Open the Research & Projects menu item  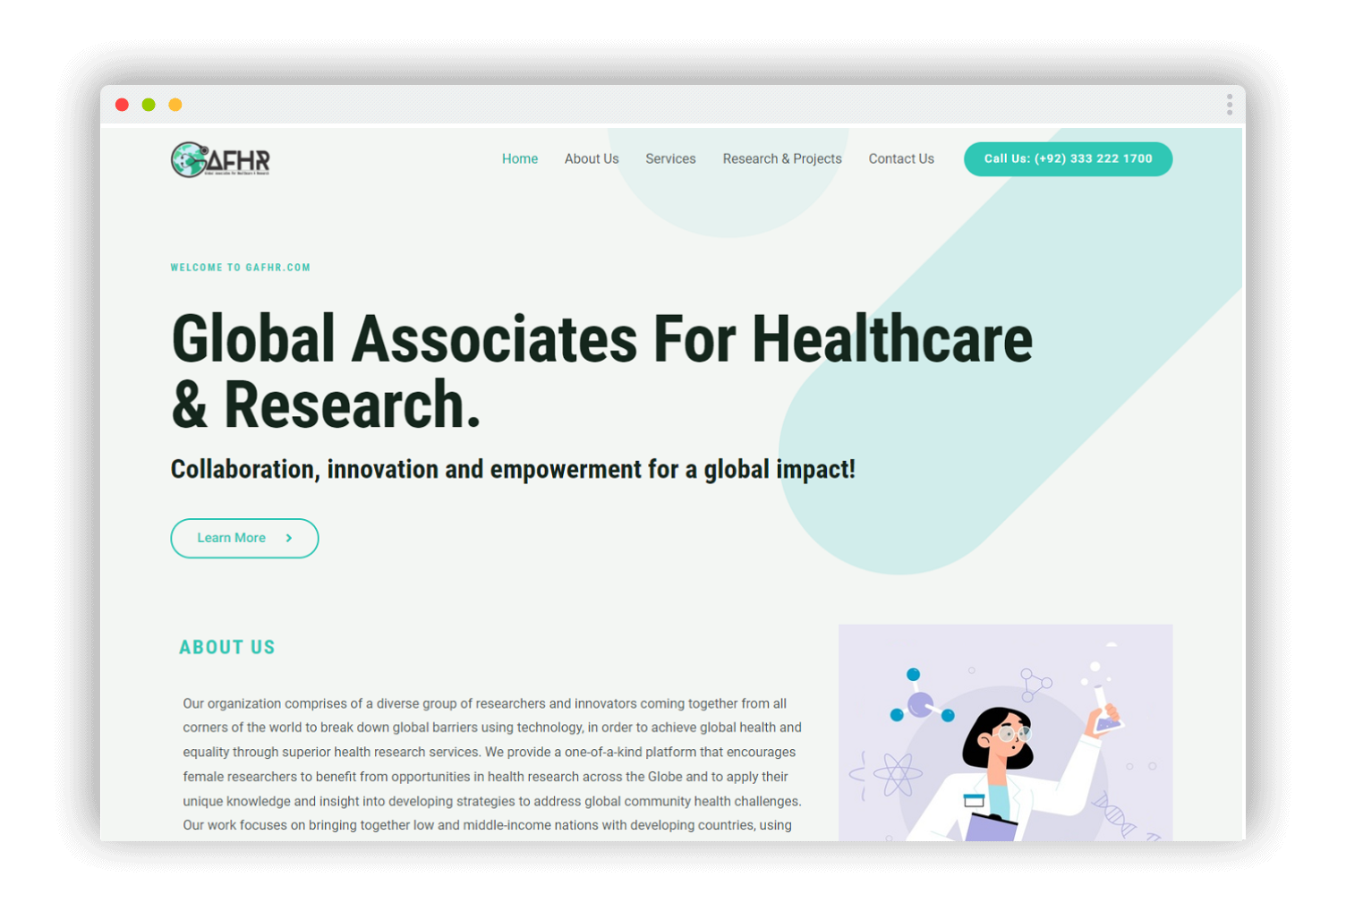pyautogui.click(x=781, y=158)
